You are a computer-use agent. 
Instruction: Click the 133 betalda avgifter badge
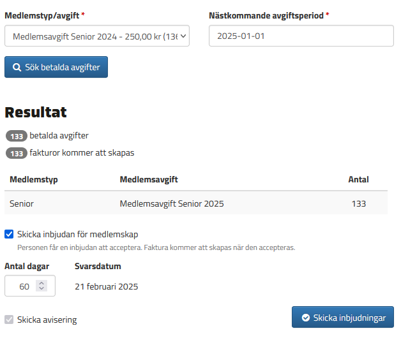coord(17,136)
